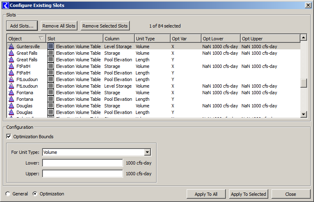Image resolution: width=314 pixels, height=202 pixels.
Task: Click Opt Var X in Great Falls Storage row
Action: tap(173, 53)
